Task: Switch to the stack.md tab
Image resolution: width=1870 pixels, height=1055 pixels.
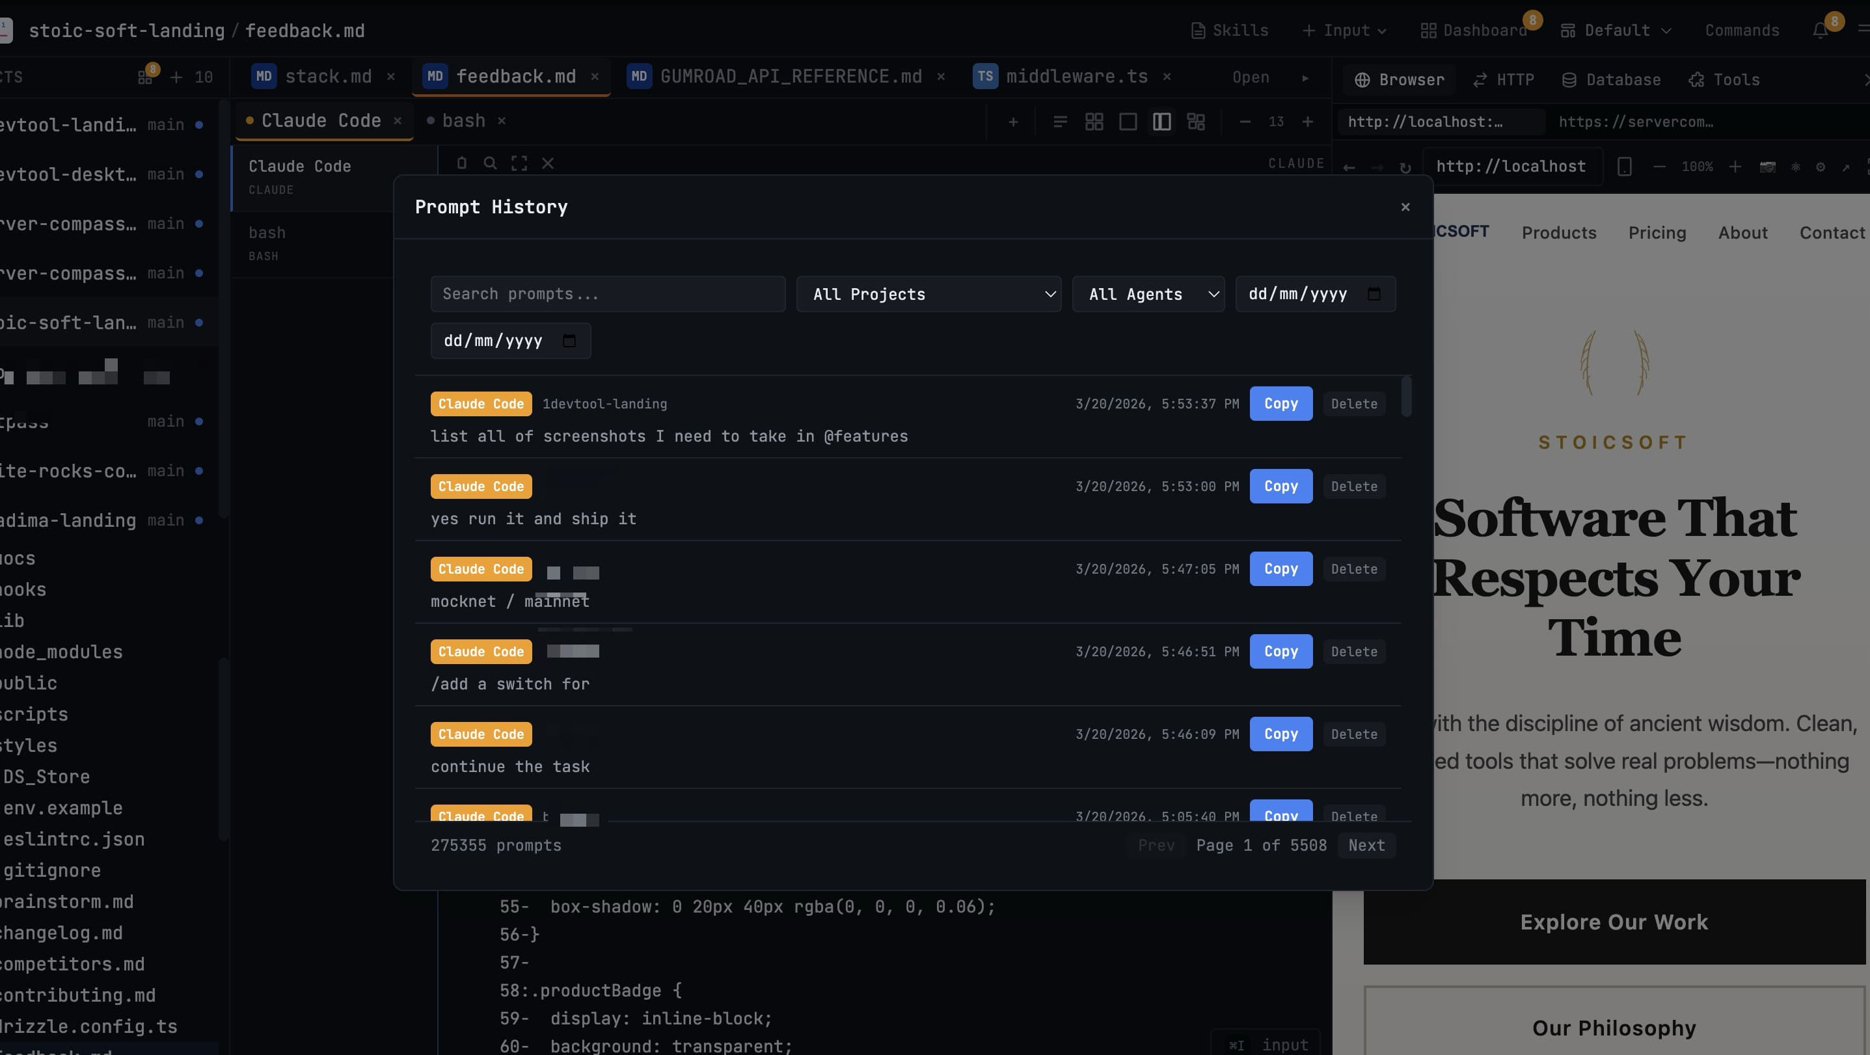Action: pos(328,75)
